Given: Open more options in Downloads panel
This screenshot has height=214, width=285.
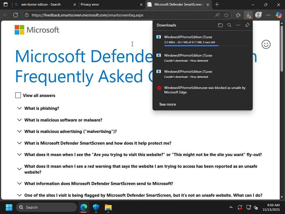Looking at the screenshot, I should 238,25.
